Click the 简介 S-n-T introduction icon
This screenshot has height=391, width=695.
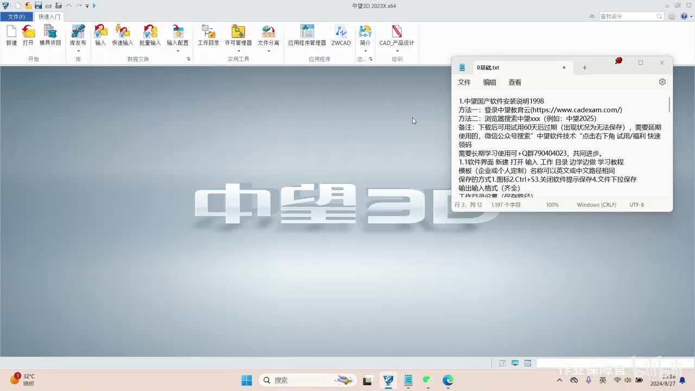pyautogui.click(x=365, y=31)
